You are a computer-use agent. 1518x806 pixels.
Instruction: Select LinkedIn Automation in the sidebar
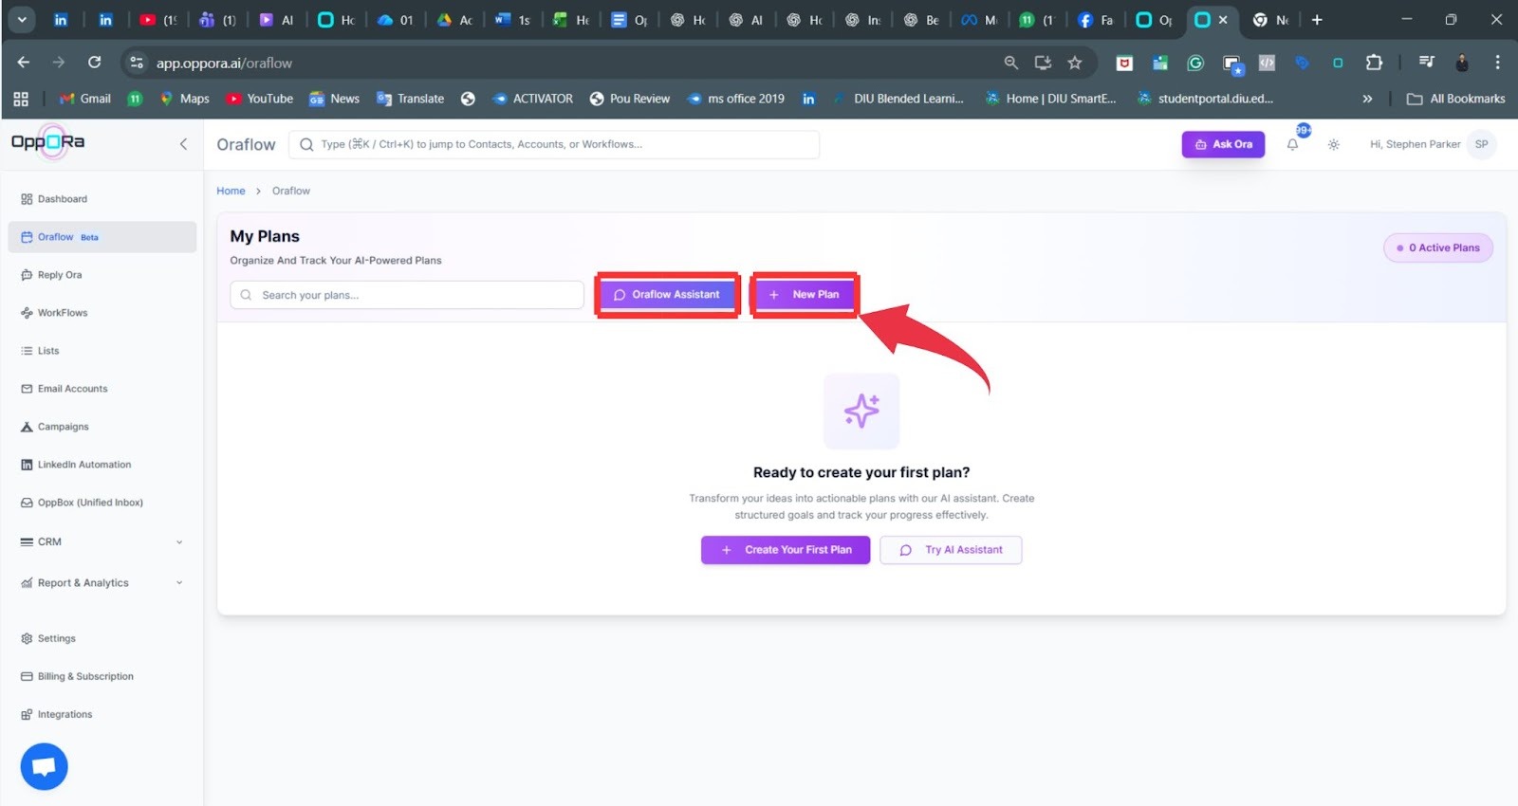coord(84,465)
